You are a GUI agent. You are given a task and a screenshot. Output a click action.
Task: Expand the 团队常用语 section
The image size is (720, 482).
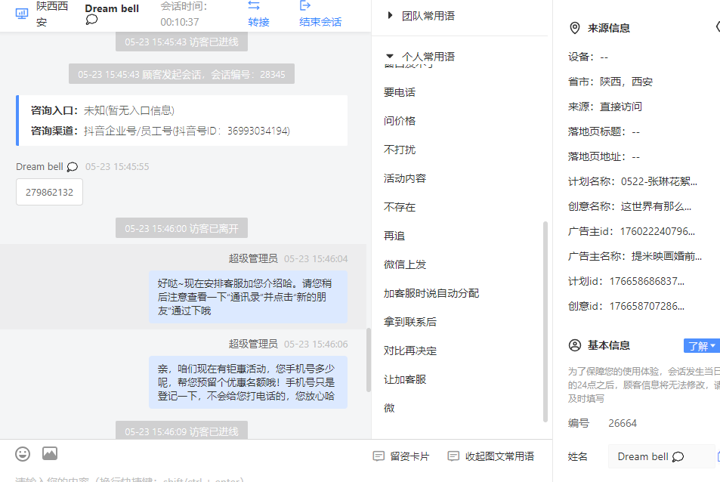click(390, 16)
